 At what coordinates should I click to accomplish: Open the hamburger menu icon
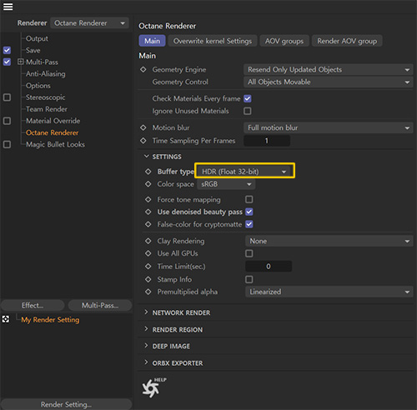[x=8, y=7]
